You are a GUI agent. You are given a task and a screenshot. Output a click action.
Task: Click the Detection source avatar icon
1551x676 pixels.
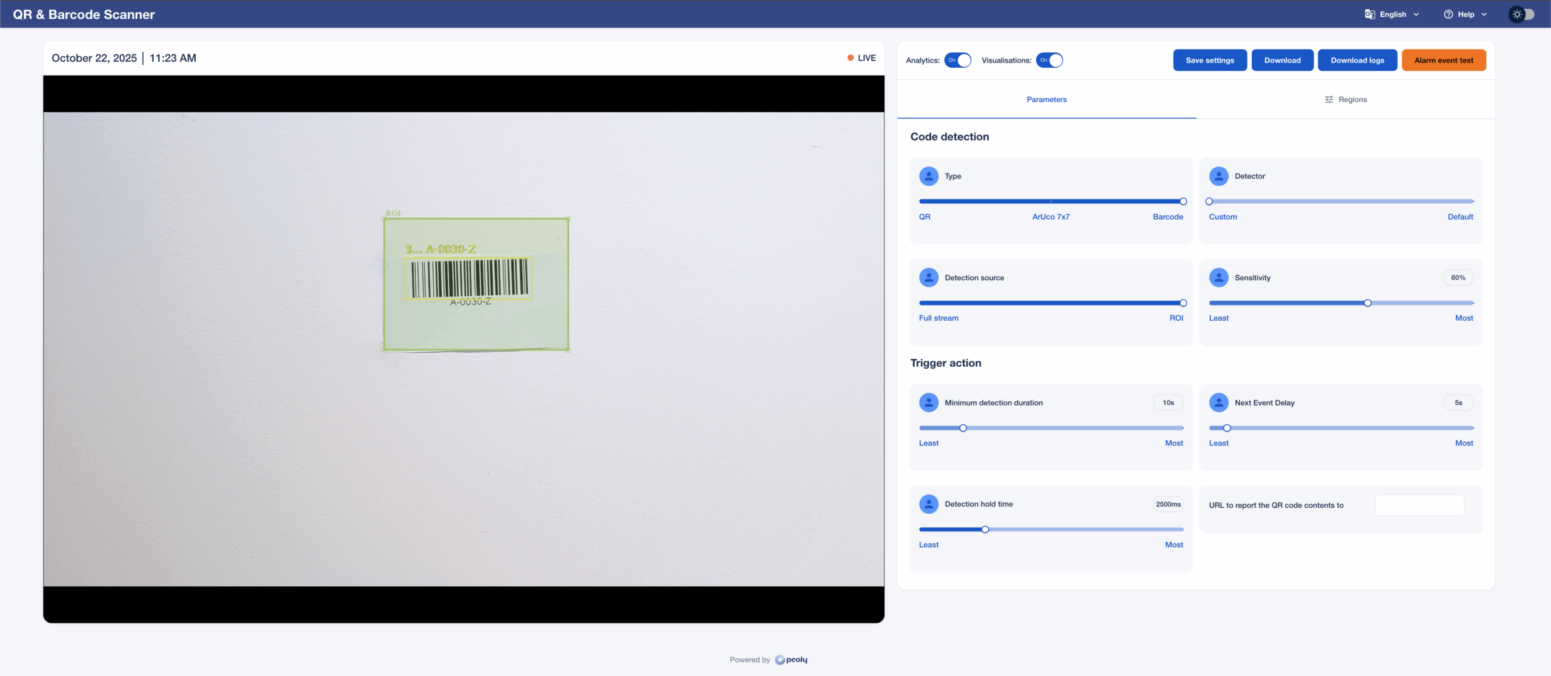[x=928, y=278]
